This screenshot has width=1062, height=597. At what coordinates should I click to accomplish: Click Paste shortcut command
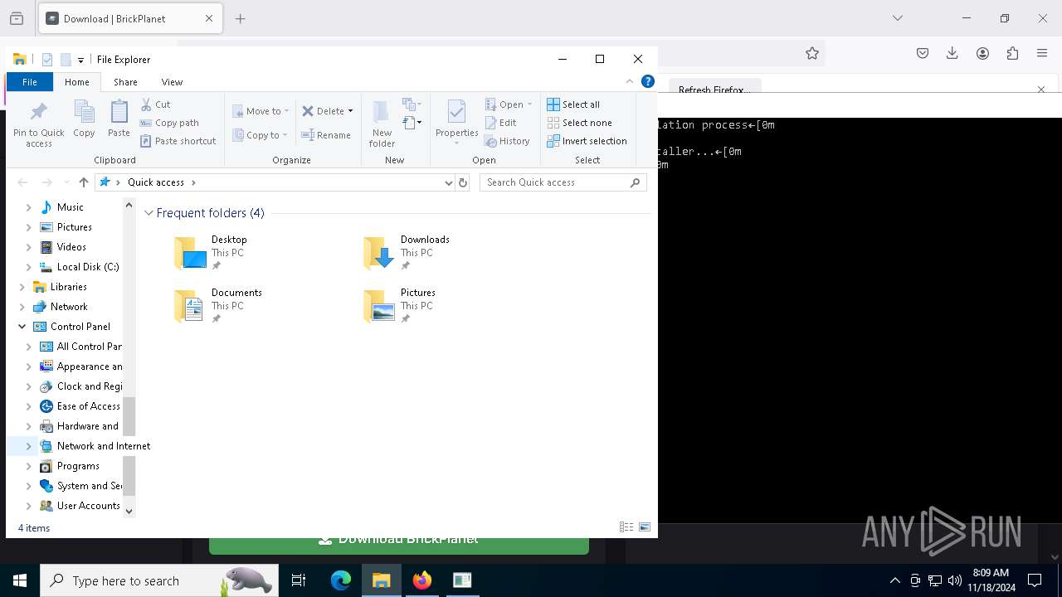click(x=178, y=141)
